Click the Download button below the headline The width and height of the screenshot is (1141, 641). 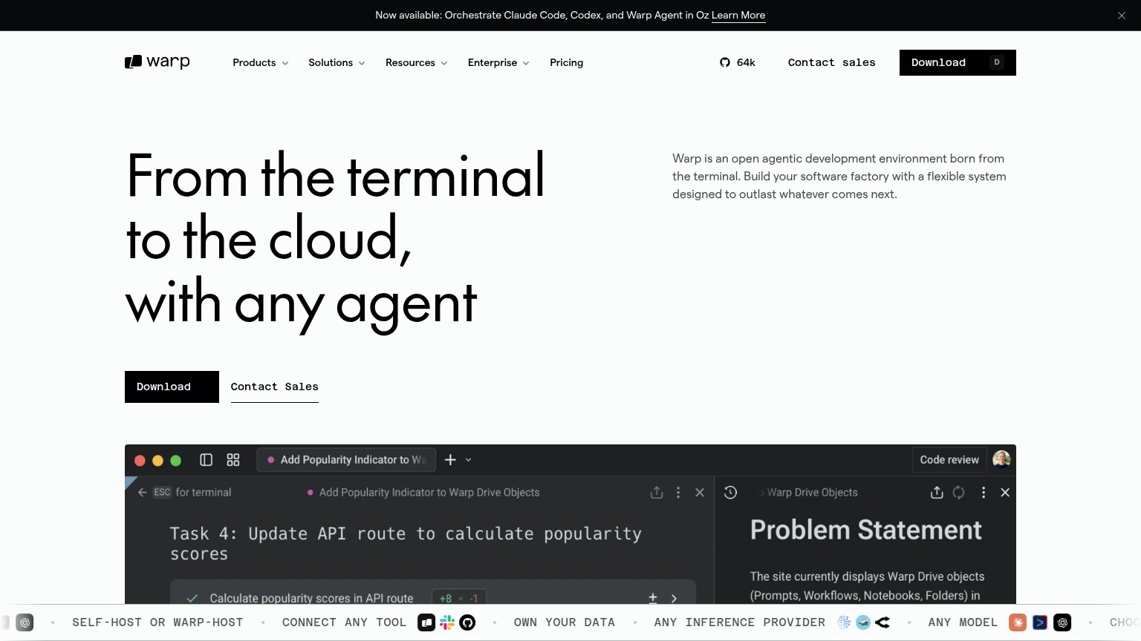pyautogui.click(x=172, y=387)
